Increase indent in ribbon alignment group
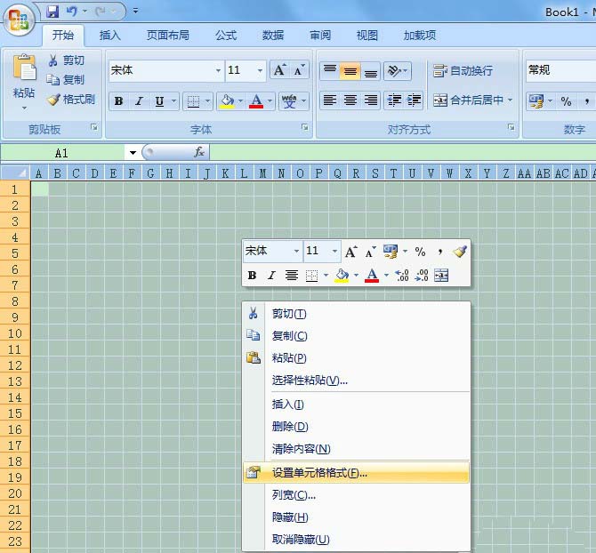Image resolution: width=596 pixels, height=553 pixels. pyautogui.click(x=414, y=100)
